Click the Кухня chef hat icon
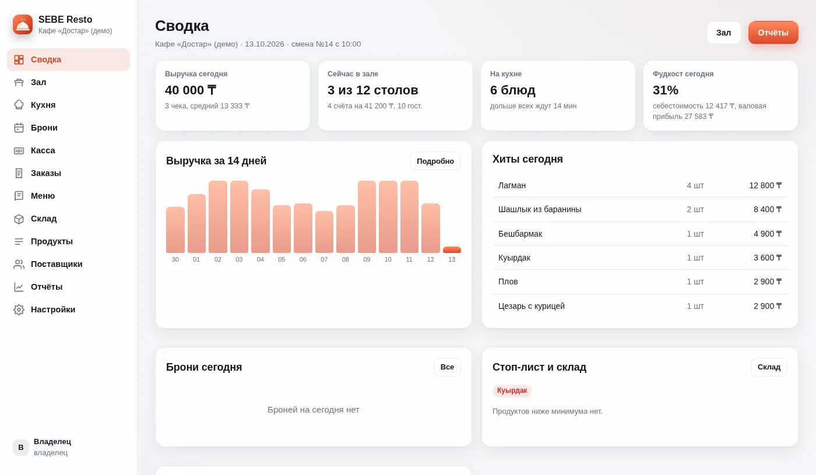 tap(19, 105)
